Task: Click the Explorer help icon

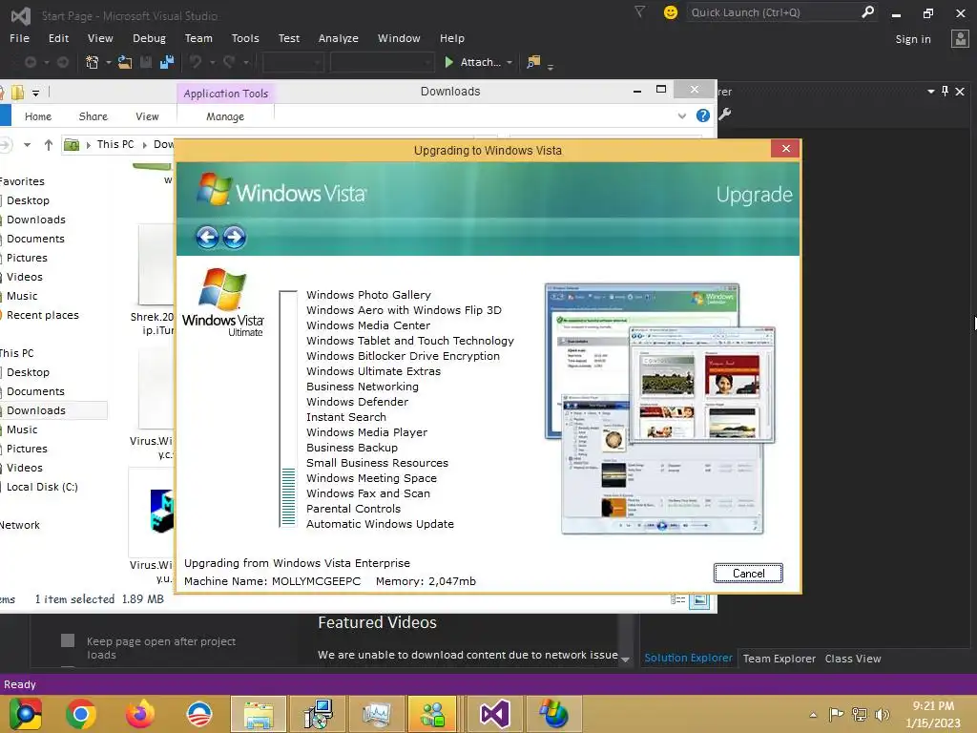Action: pyautogui.click(x=703, y=115)
